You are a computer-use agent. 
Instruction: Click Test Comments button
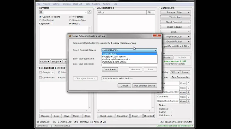click(180, 77)
